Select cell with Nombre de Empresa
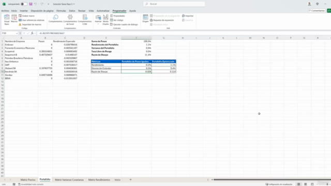This screenshot has width=331, height=186. tap(21, 41)
